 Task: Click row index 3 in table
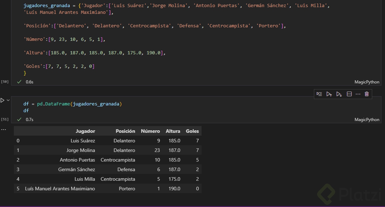[18, 169]
